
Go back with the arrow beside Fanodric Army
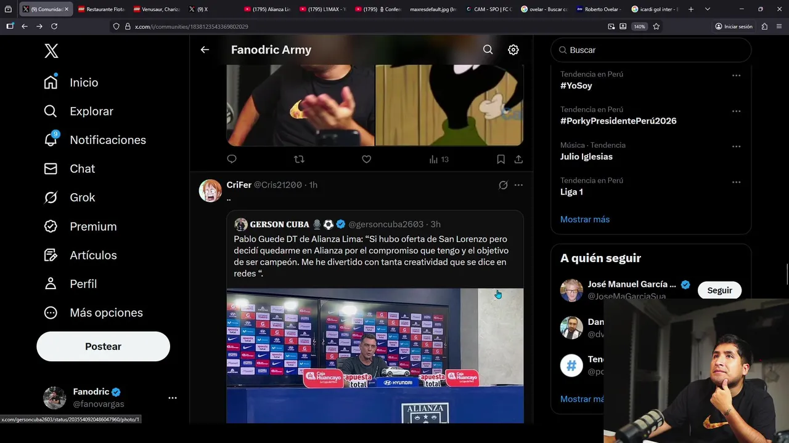pos(205,50)
